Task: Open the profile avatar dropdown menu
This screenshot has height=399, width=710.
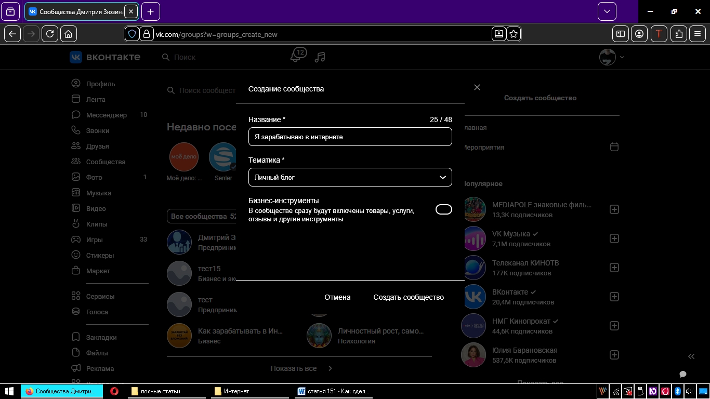Action: coord(612,57)
